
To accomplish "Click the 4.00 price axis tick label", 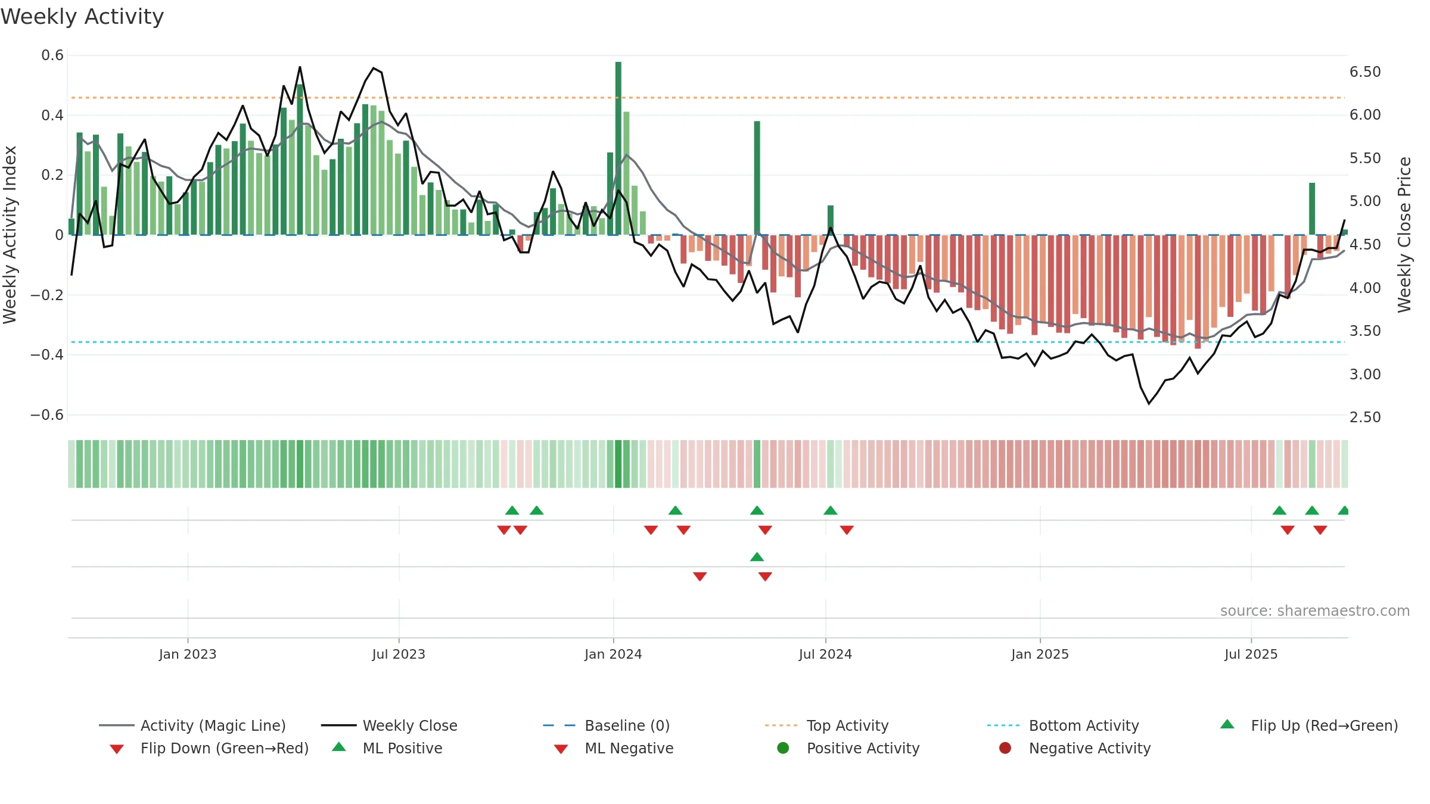I will pos(1365,288).
